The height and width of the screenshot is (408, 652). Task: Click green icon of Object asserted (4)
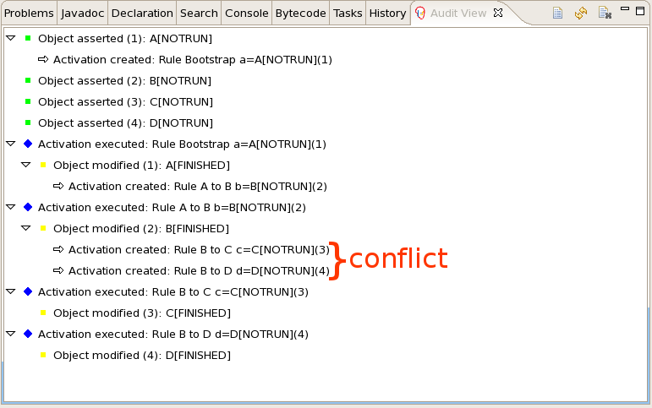tap(28, 122)
